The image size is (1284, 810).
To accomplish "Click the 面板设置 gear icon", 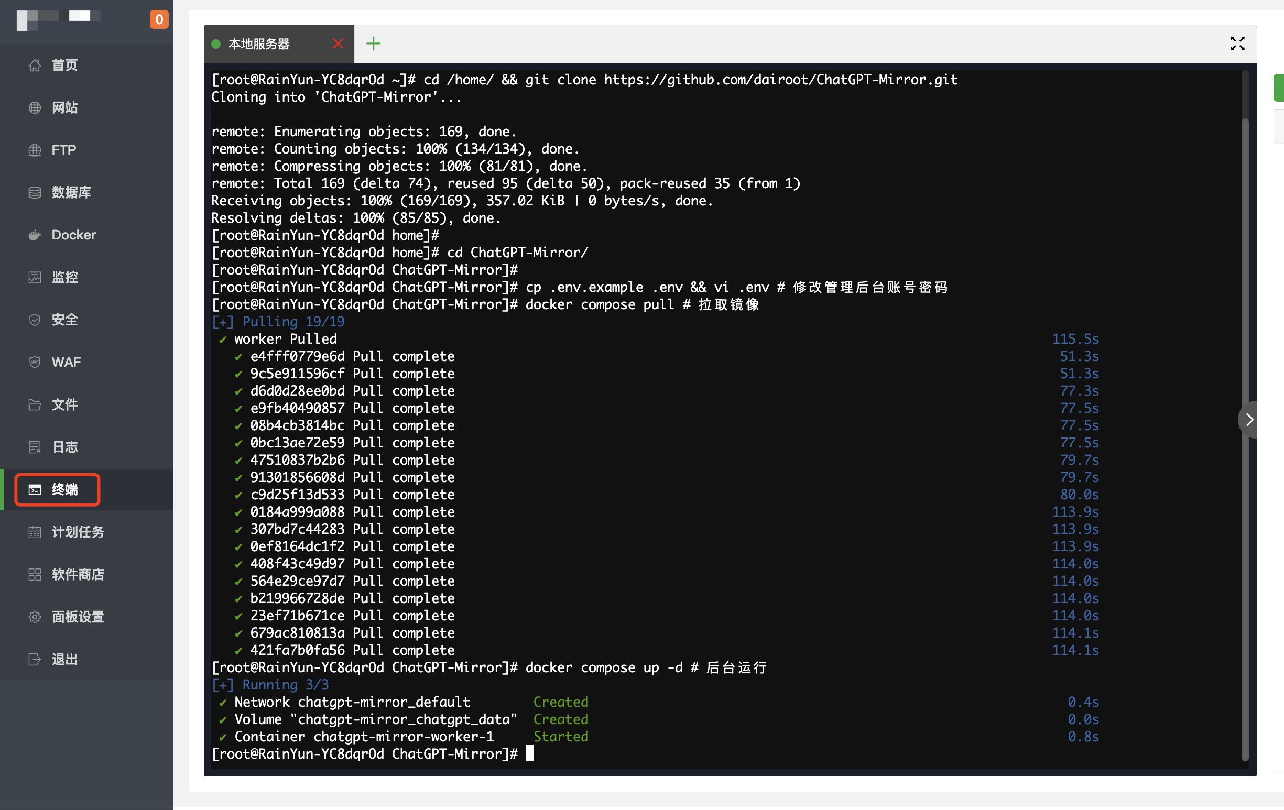I will tap(35, 617).
